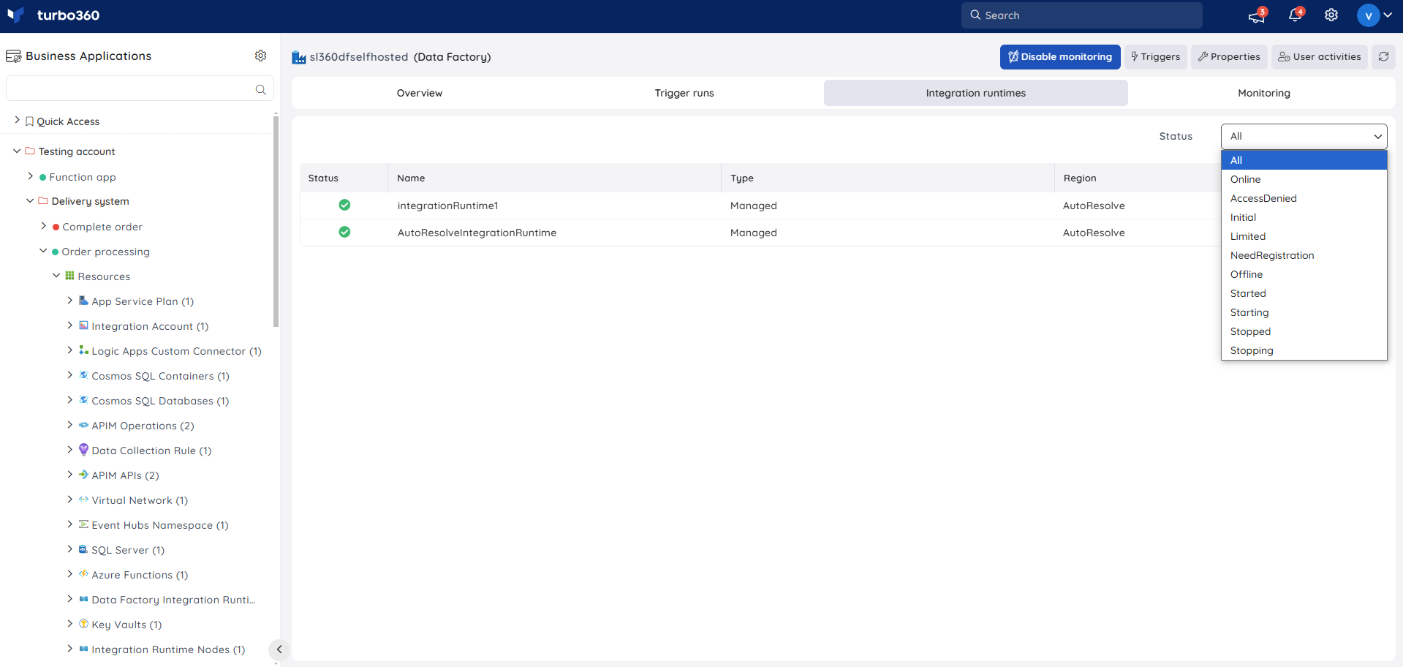Screen dimensions: 1403x667
Task: Collapse the Order processing node
Action: click(x=43, y=251)
